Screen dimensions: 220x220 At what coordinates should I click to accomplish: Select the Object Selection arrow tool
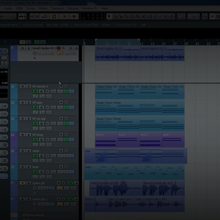(109, 16)
